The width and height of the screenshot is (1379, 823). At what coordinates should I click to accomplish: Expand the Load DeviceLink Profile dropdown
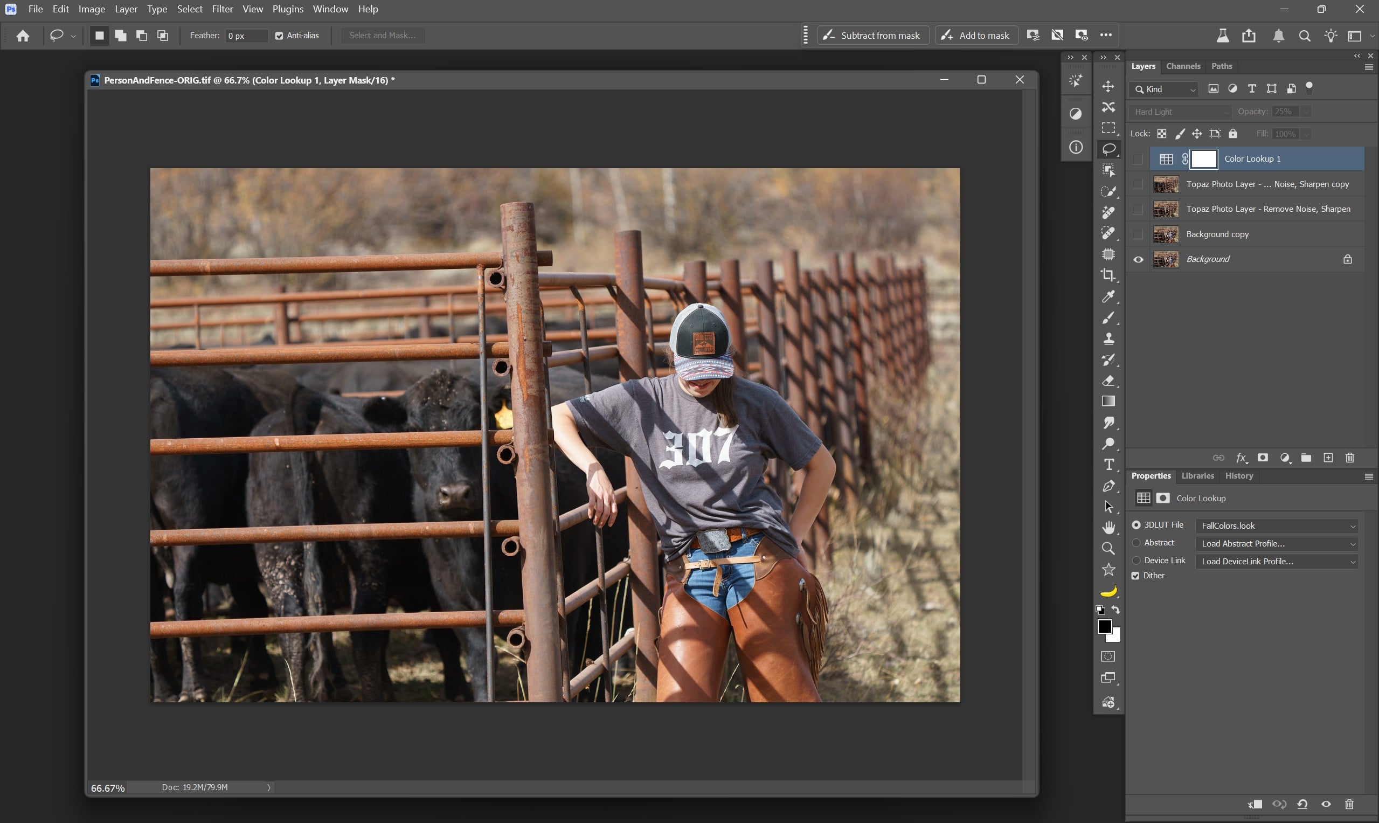1276,561
